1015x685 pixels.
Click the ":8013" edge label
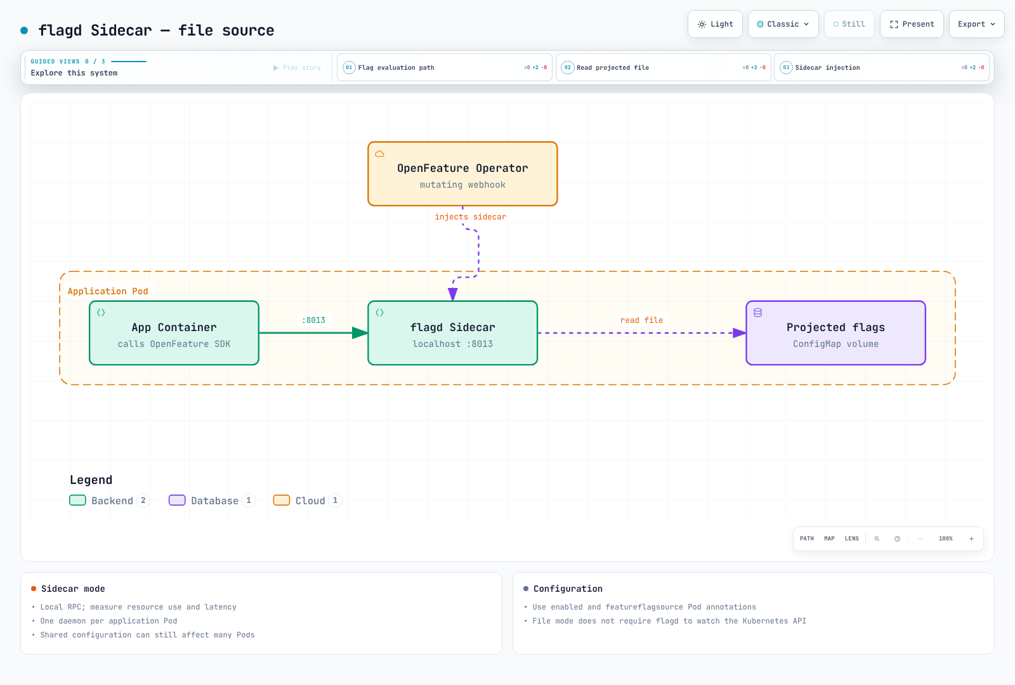tap(313, 320)
